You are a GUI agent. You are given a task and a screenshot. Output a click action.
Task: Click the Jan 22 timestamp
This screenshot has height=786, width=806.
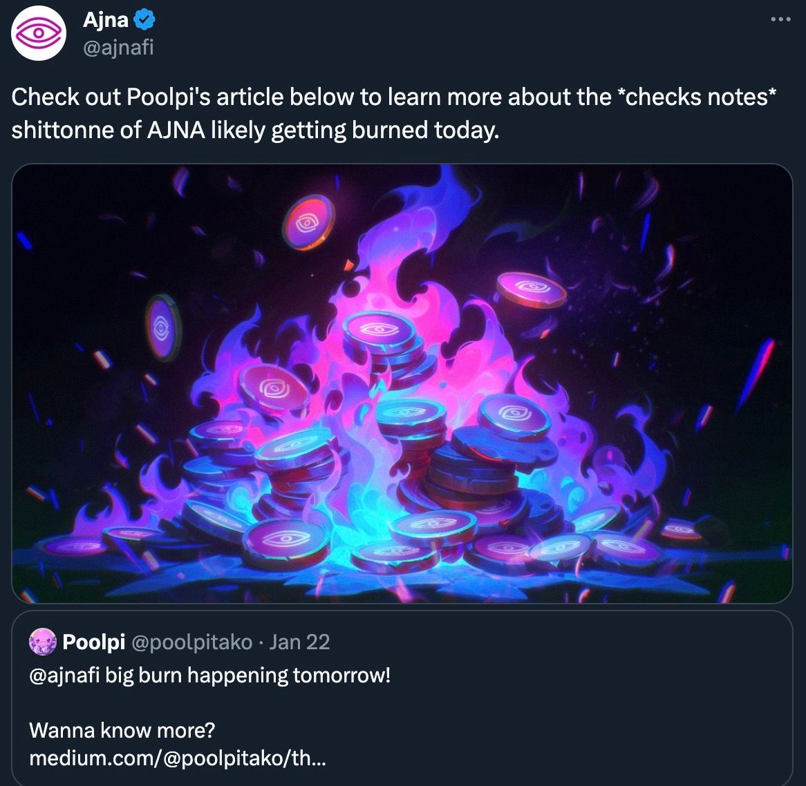(x=299, y=642)
